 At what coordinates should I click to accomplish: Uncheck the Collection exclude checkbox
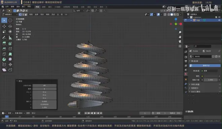pyautogui.click(x=216, y=17)
